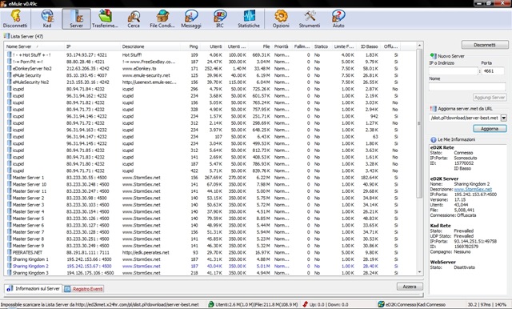Viewport: 512px width, 309px height.
Task: Sort by Ping column header
Action: (190, 46)
